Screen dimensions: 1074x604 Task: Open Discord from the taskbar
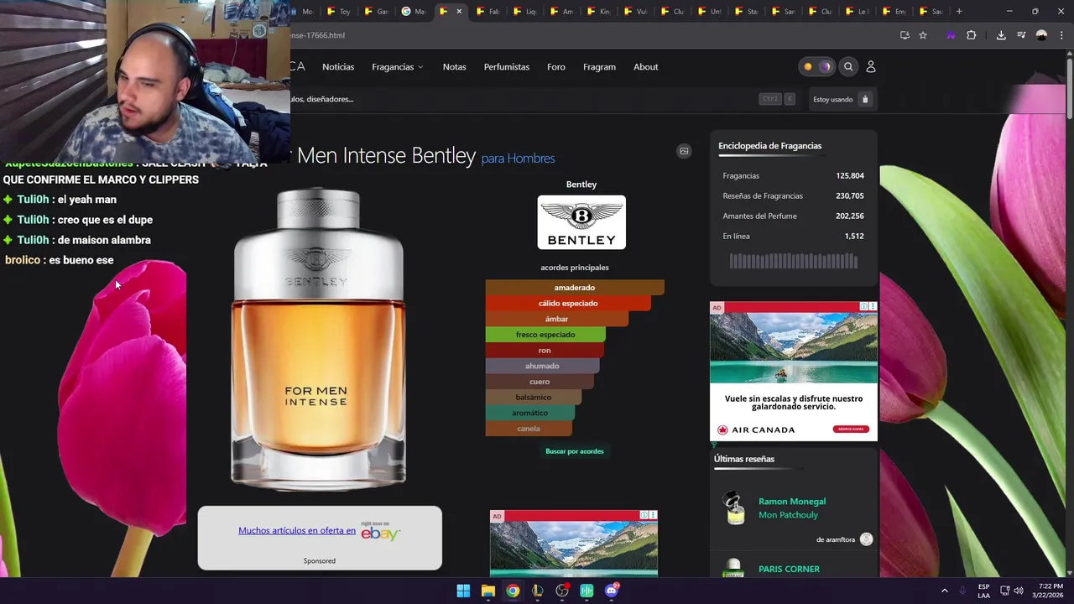[x=612, y=591]
